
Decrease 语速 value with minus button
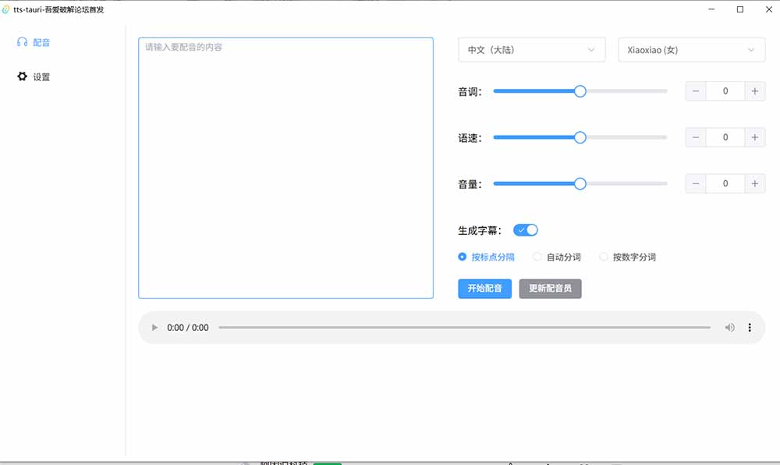[x=696, y=137]
